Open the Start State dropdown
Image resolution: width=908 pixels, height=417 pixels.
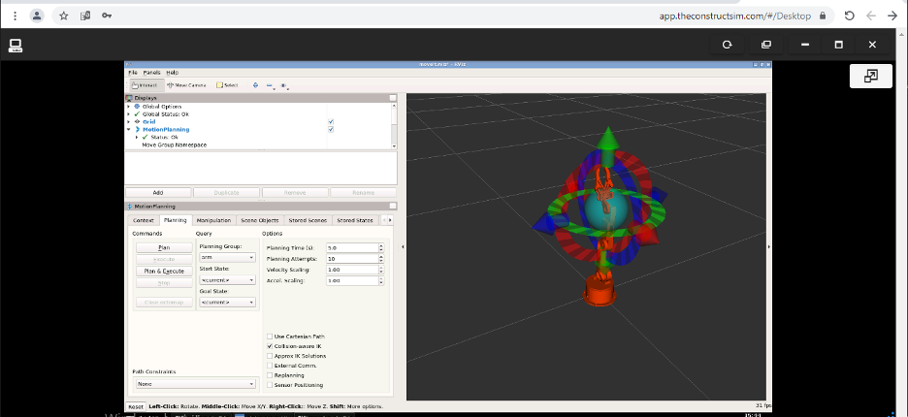click(227, 279)
